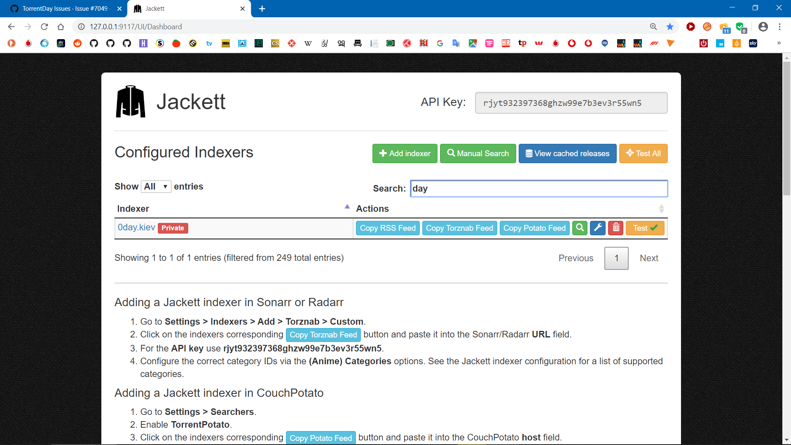The image size is (791, 445).
Task: Open the Wikipedia bookmark icon
Action: click(308, 43)
